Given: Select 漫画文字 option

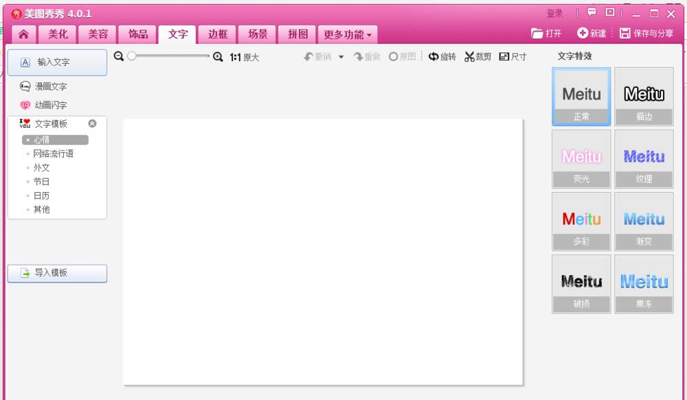Looking at the screenshot, I should coord(43,86).
